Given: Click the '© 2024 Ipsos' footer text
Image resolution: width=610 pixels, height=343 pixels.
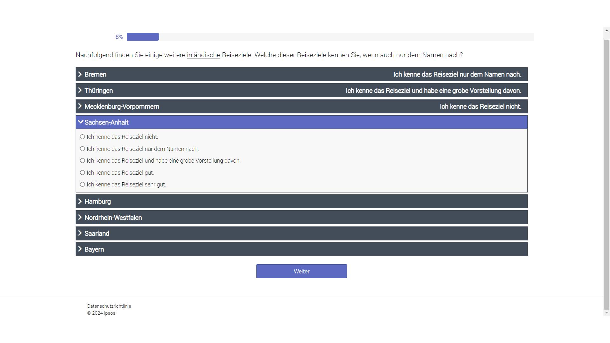Looking at the screenshot, I should pyautogui.click(x=101, y=313).
